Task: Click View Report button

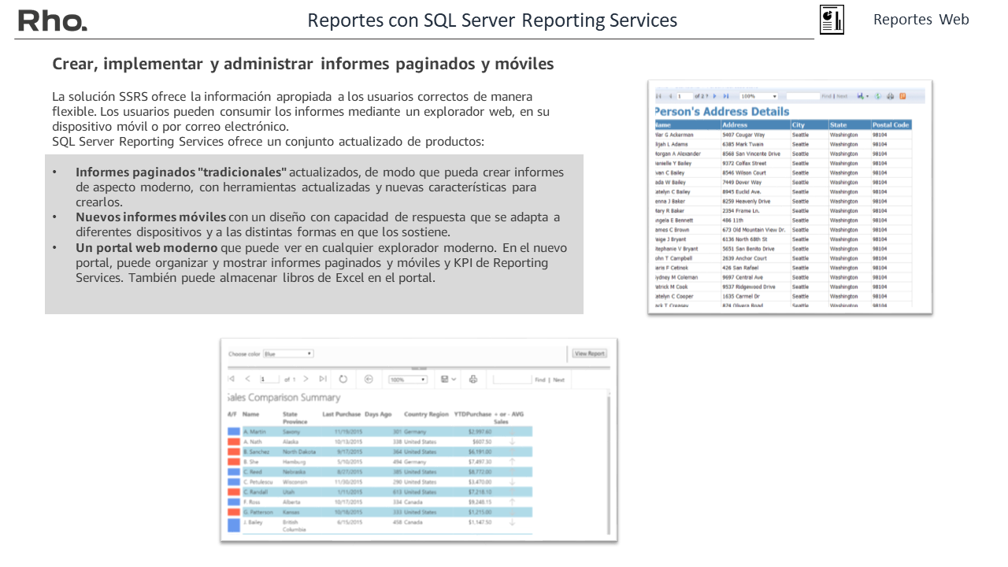Action: pos(590,354)
